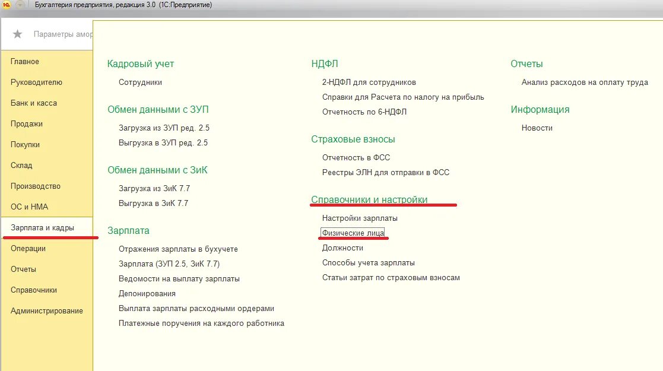This screenshot has height=371, width=663.
Task: Open Зарплата (ЗУП 2.5, ЗиК 7.7)
Action: tap(169, 264)
